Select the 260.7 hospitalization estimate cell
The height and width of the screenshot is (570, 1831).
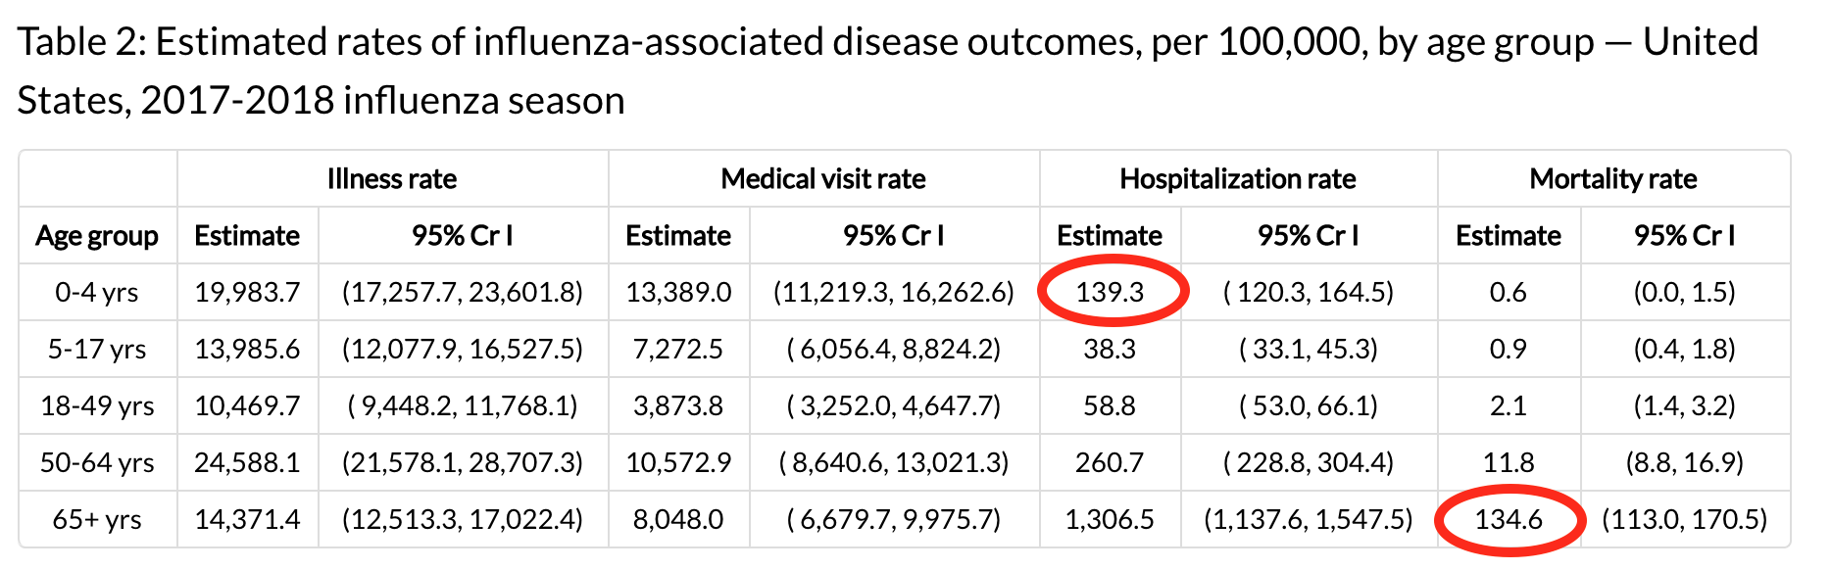tap(1110, 462)
